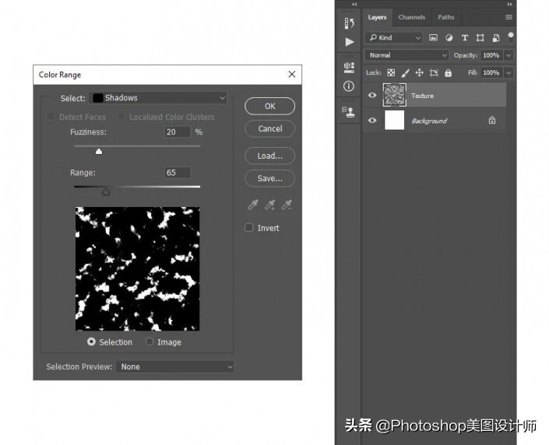The image size is (549, 445).
Task: Open the History panel icon
Action: point(349,23)
